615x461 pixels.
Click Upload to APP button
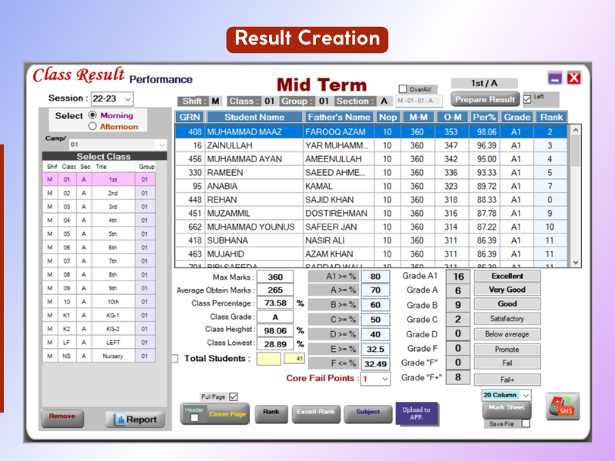[x=416, y=413]
